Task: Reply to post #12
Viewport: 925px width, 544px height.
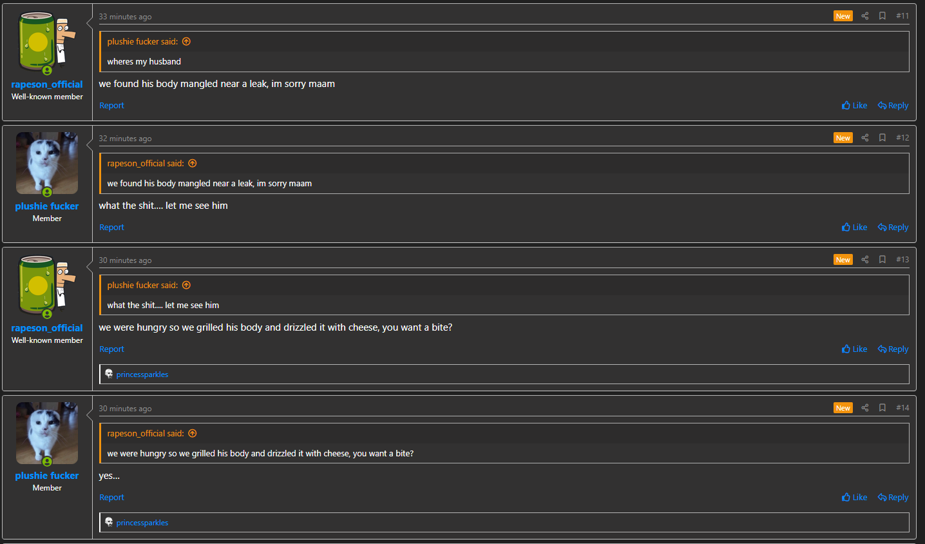Action: pos(893,227)
